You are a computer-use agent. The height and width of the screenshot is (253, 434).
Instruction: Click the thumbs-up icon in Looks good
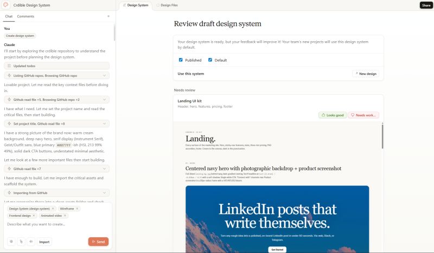pyautogui.click(x=323, y=115)
